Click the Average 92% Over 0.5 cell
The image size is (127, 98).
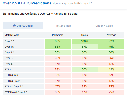pos(111,41)
